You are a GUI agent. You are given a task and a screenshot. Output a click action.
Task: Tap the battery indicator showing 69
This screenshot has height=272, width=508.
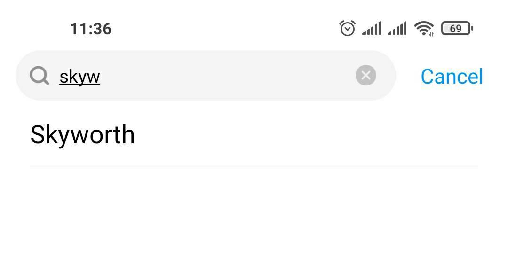(x=457, y=29)
